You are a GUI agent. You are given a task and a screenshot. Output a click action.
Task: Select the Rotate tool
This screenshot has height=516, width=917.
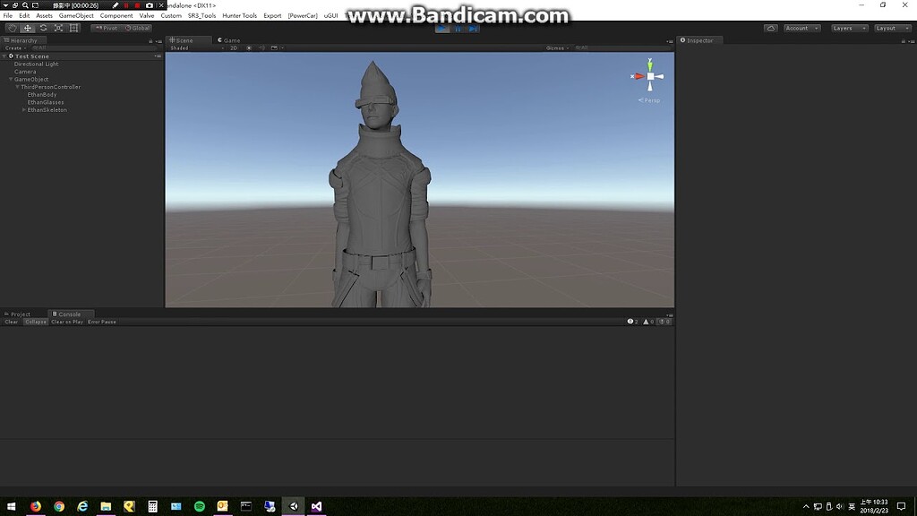[42, 28]
